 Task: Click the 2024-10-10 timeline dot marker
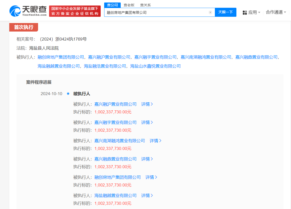(68, 94)
